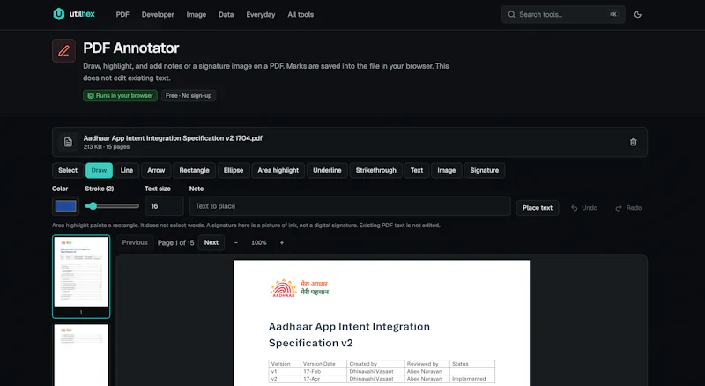The image size is (705, 386).
Task: Click the Note text input
Action: point(350,206)
